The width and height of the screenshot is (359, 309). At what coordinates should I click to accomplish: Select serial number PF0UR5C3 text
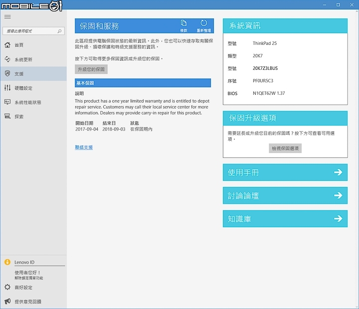pyautogui.click(x=263, y=81)
